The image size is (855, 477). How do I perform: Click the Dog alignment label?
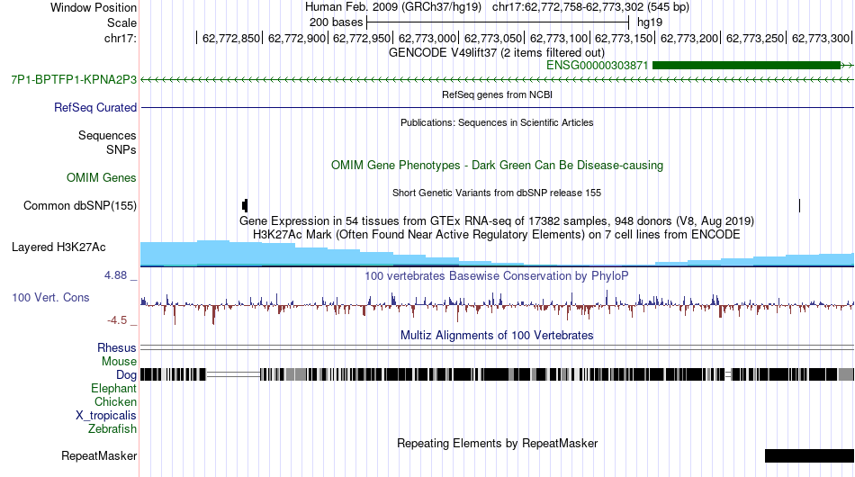126,375
